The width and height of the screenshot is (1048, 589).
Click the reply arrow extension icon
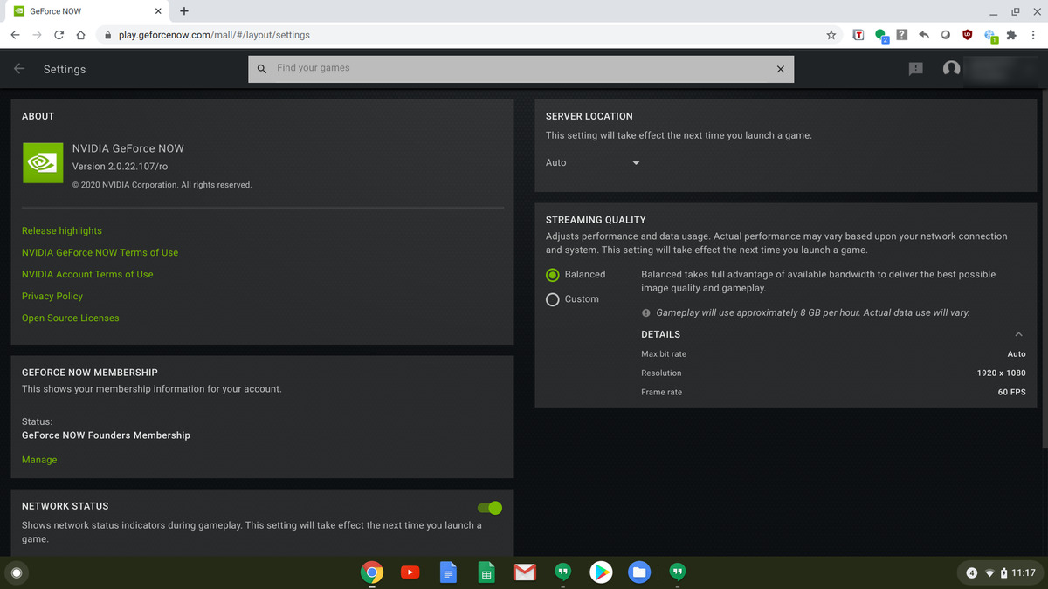click(x=924, y=35)
